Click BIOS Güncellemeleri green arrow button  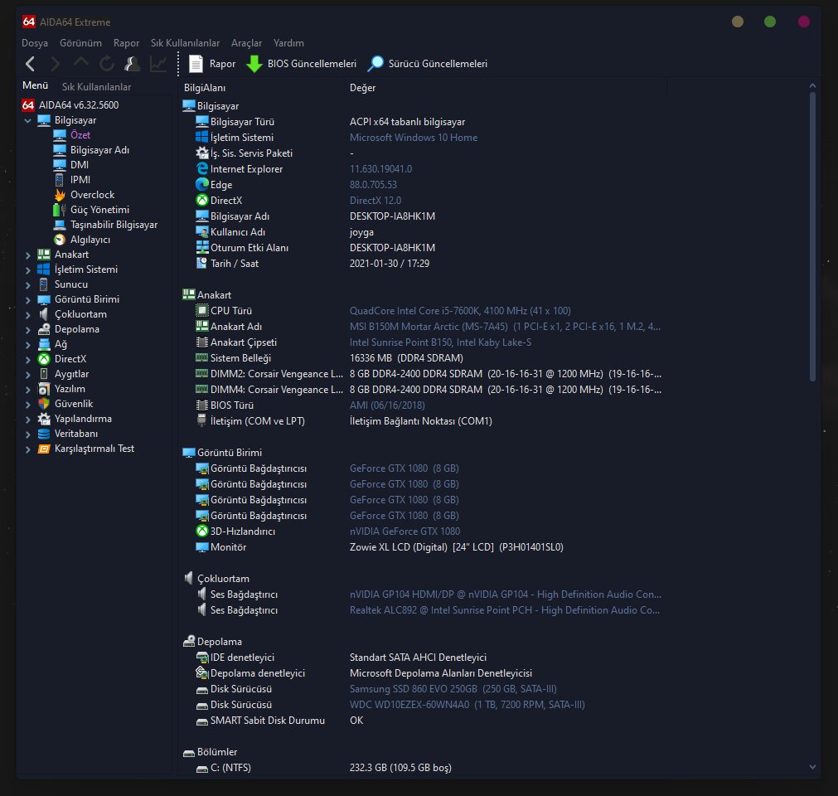click(302, 64)
